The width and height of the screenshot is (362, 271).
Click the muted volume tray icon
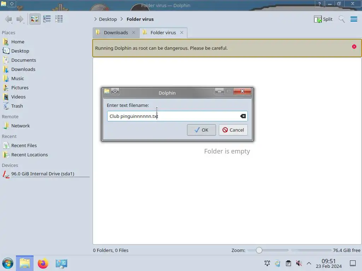tap(299, 263)
